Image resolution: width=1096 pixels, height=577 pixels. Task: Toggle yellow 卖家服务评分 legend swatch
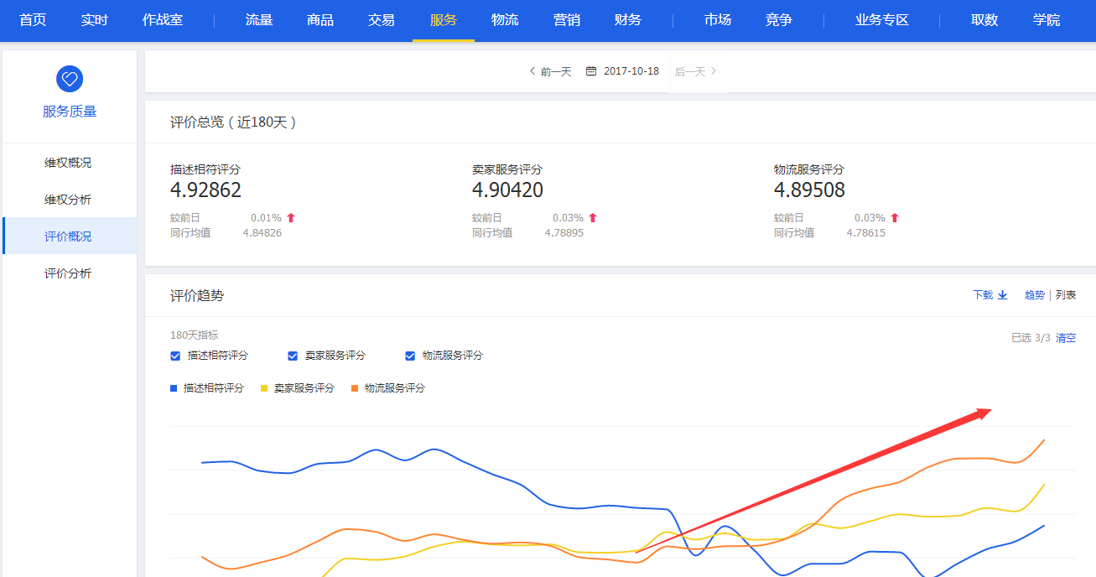point(265,388)
